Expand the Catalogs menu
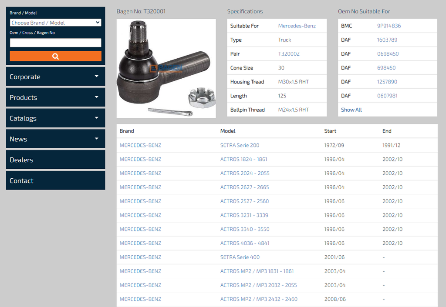This screenshot has height=307, width=446. point(55,118)
